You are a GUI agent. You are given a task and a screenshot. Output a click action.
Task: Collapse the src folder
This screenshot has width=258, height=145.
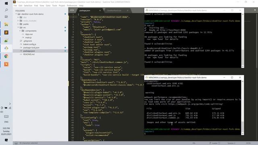point(18,27)
